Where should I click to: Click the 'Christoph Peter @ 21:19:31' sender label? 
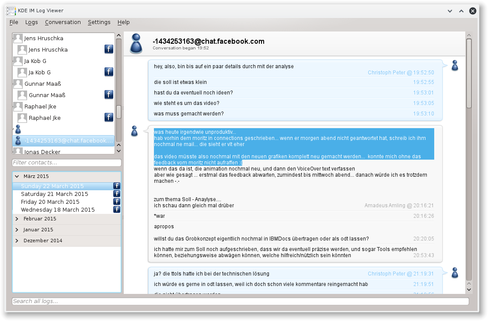tap(401, 273)
